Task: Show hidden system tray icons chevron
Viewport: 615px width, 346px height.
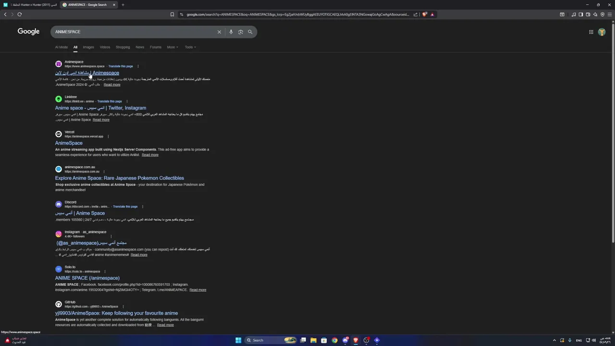Action: pos(554,340)
